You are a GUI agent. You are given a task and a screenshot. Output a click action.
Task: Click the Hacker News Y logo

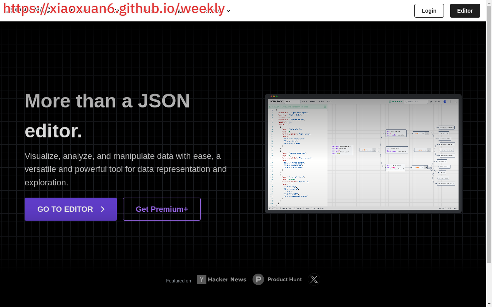pyautogui.click(x=202, y=279)
